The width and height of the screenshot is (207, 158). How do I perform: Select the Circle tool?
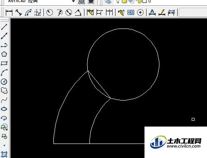tap(4, 81)
